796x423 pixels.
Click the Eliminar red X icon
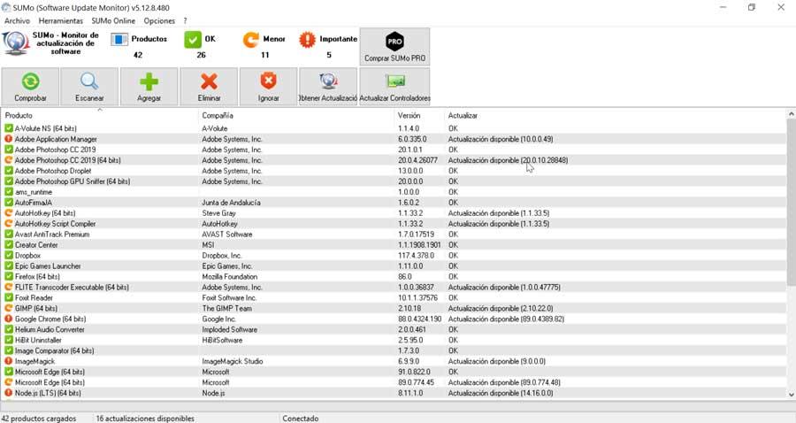click(x=209, y=86)
